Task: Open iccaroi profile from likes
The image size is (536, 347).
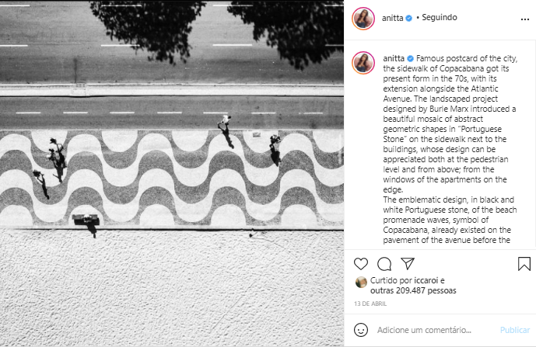Action: (x=426, y=280)
